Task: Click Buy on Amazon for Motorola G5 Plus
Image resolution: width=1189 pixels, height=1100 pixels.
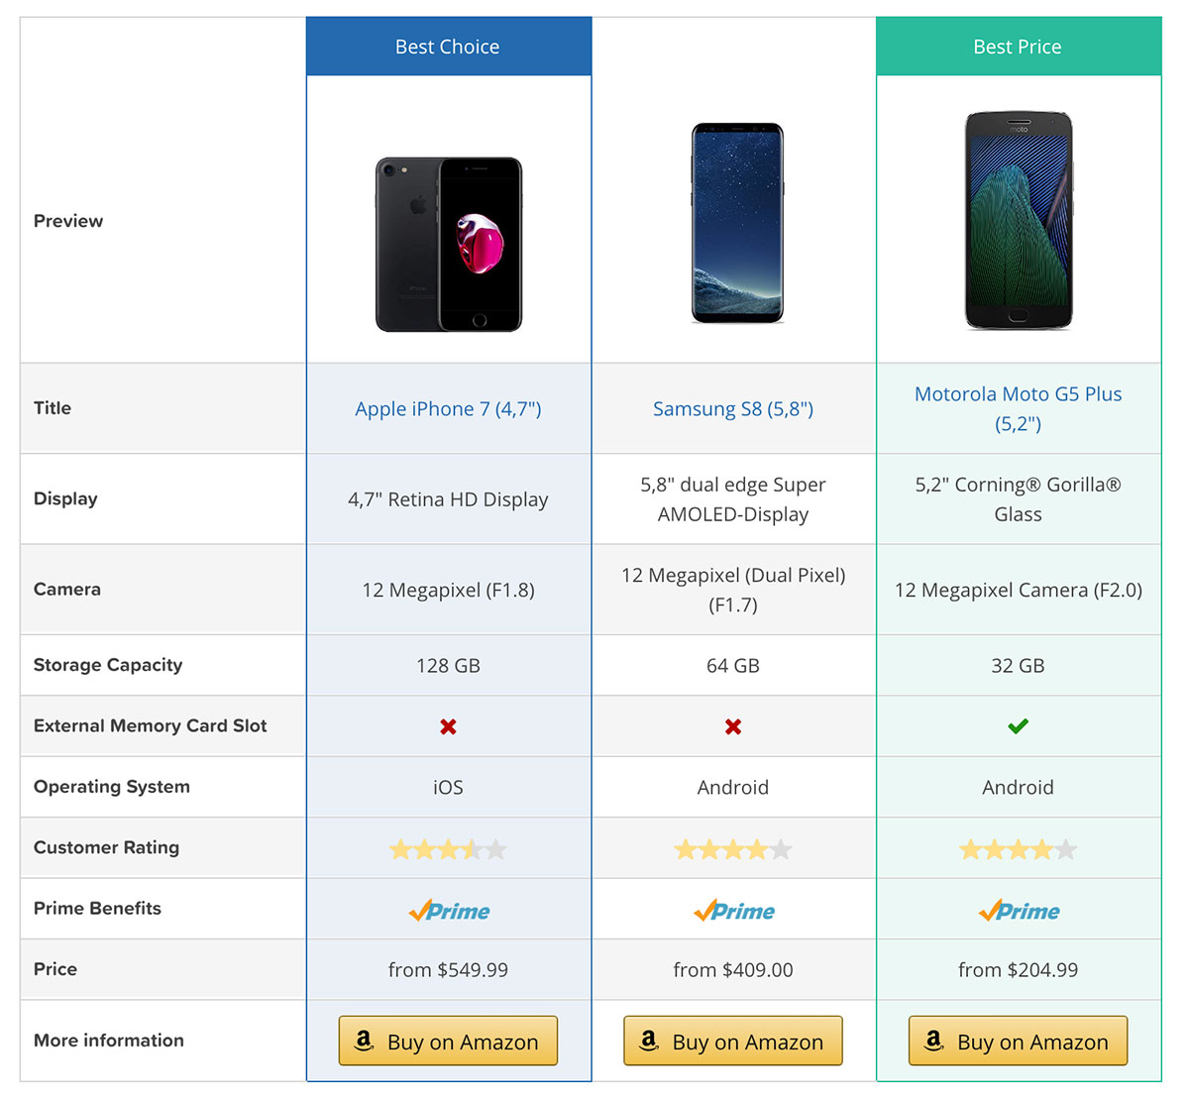Action: point(1018,1041)
